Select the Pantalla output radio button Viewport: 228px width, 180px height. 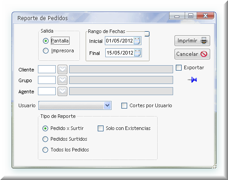click(46, 41)
